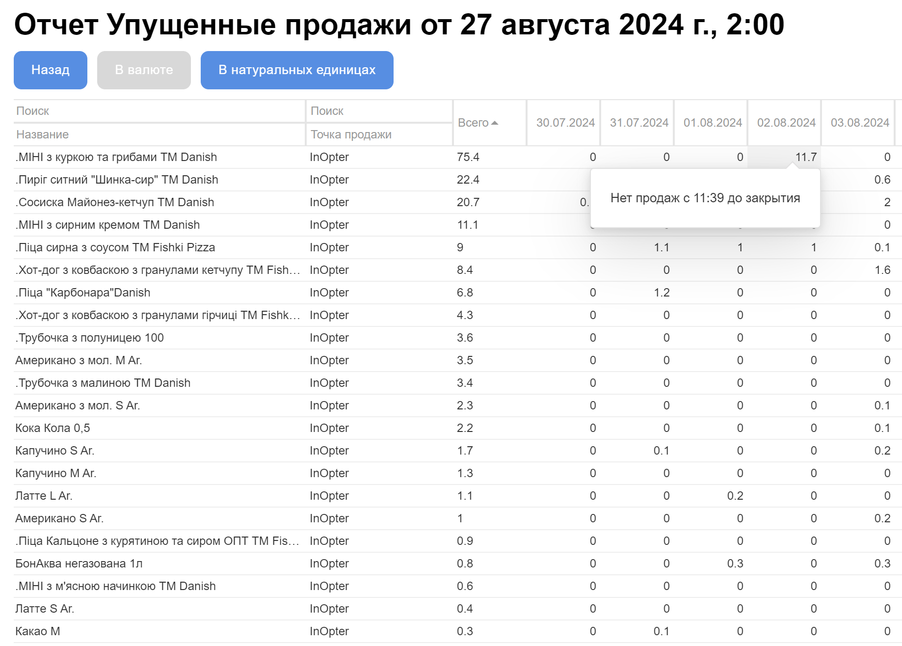This screenshot has width=902, height=646.
Task: Click the Название column label
Action: tap(43, 135)
